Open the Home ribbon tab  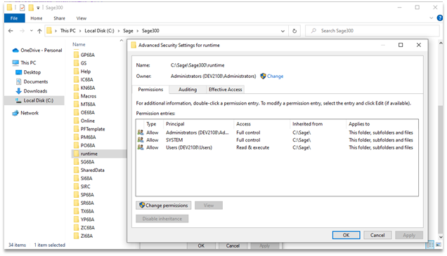click(37, 18)
